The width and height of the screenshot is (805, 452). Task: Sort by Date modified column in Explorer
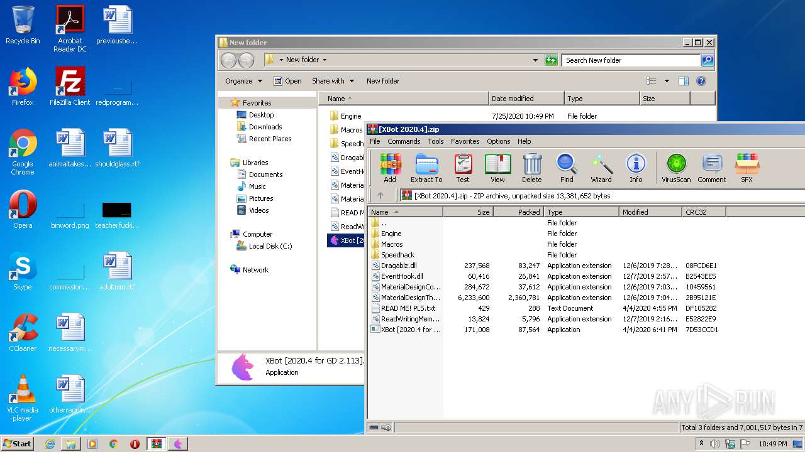coord(526,99)
